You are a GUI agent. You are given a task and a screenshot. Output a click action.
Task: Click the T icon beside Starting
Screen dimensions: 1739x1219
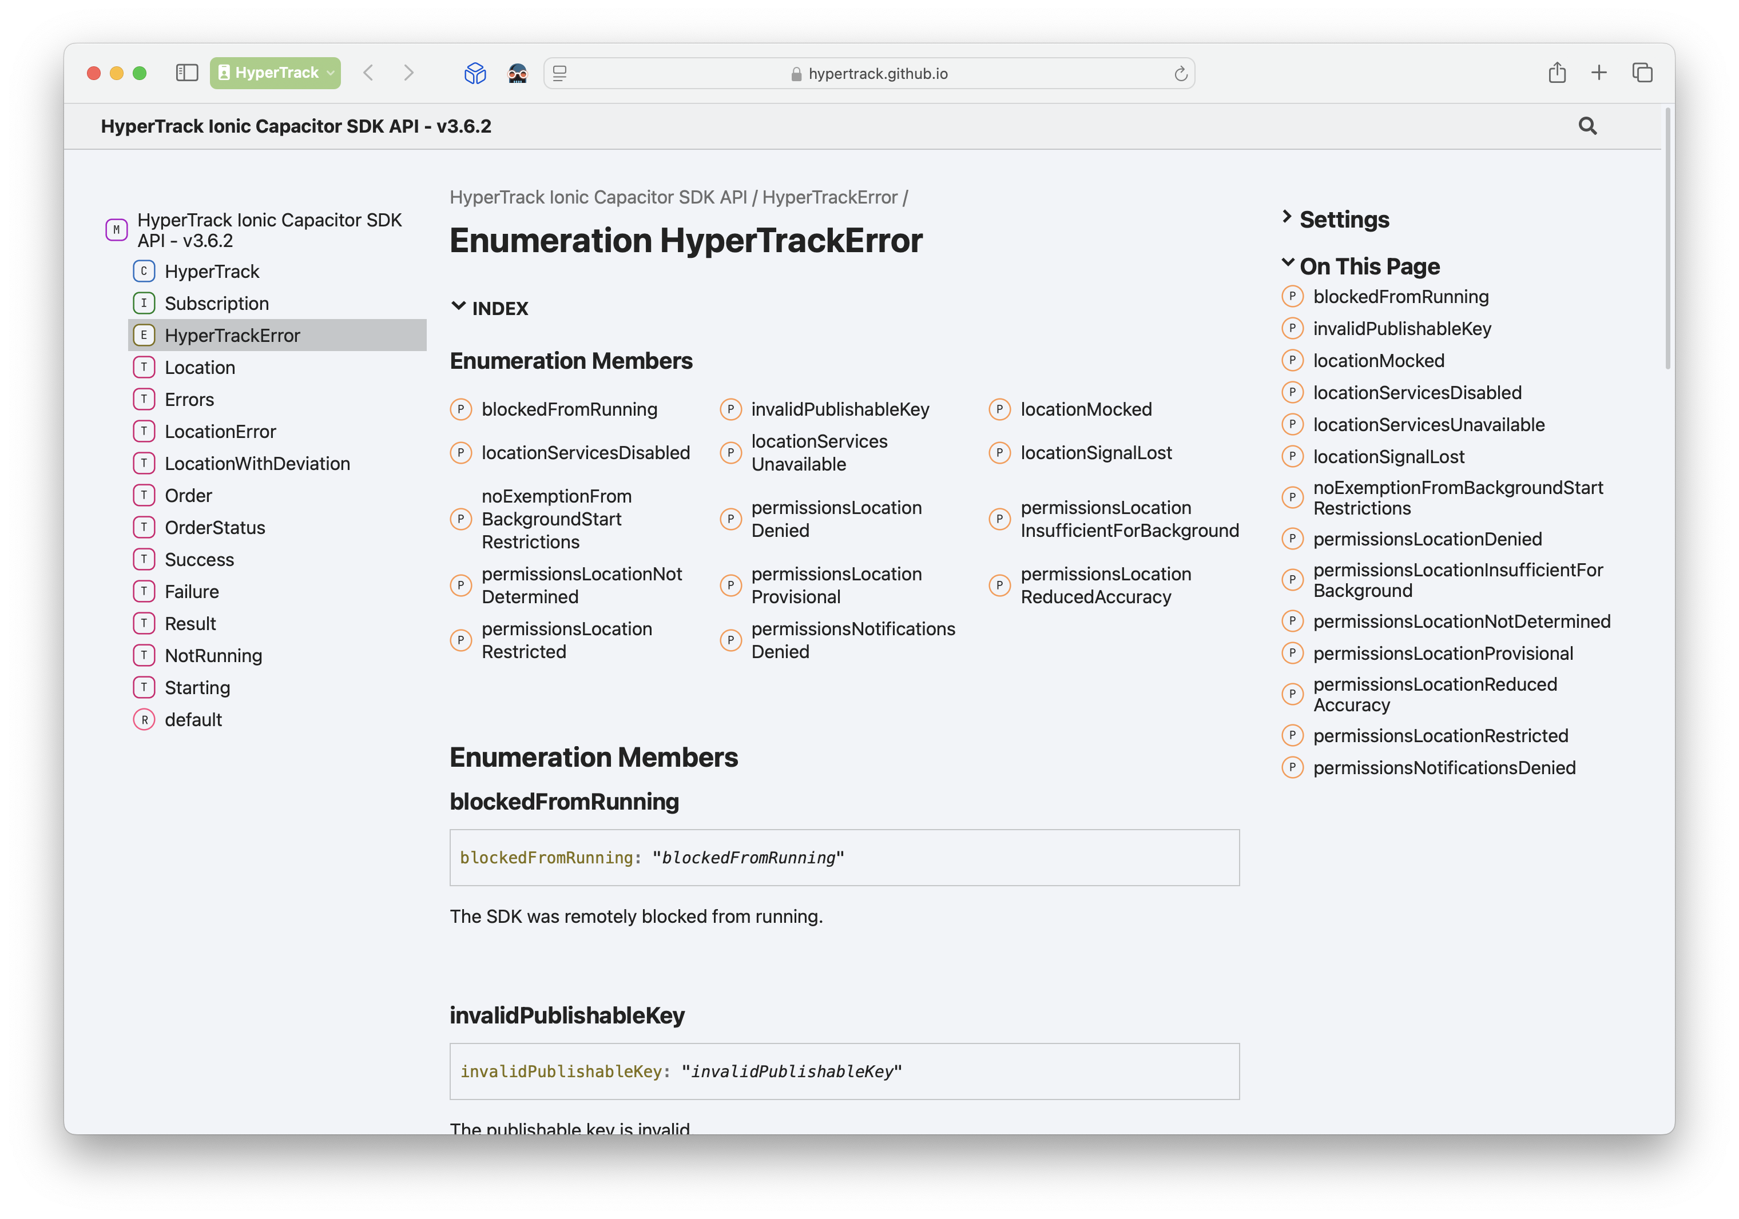point(144,687)
